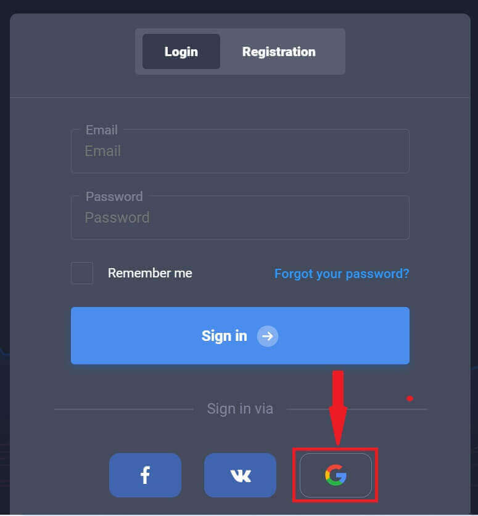
Task: Click the red downward arrow annotation
Action: pos(338,408)
